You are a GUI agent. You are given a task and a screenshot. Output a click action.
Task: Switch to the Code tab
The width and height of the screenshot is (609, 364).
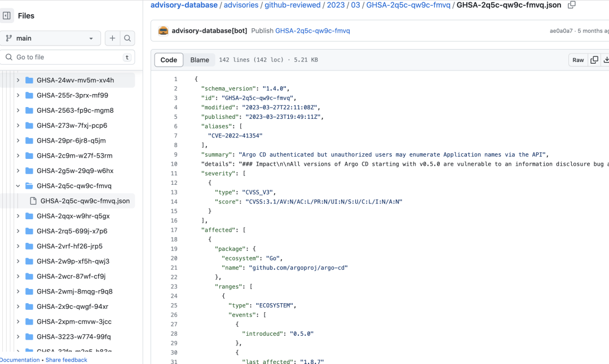169,60
